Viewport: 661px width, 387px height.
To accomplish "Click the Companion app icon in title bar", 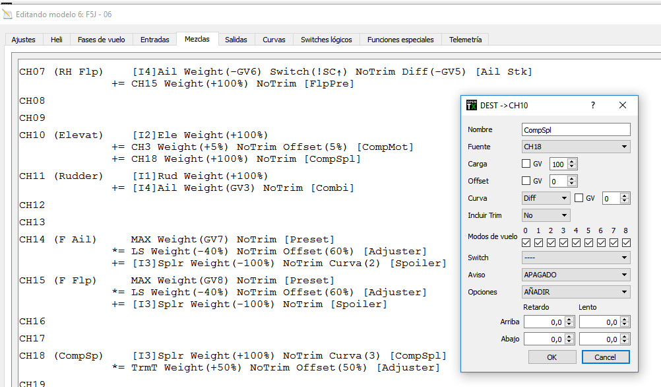I will pos(7,13).
